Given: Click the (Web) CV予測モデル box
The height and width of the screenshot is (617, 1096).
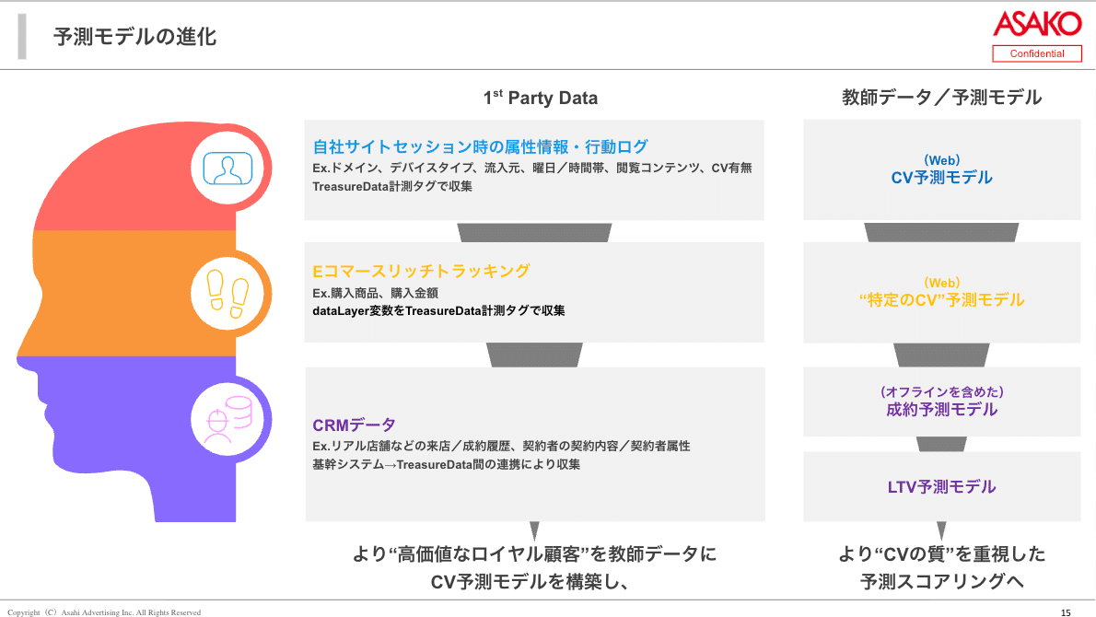Looking at the screenshot, I should click(941, 170).
